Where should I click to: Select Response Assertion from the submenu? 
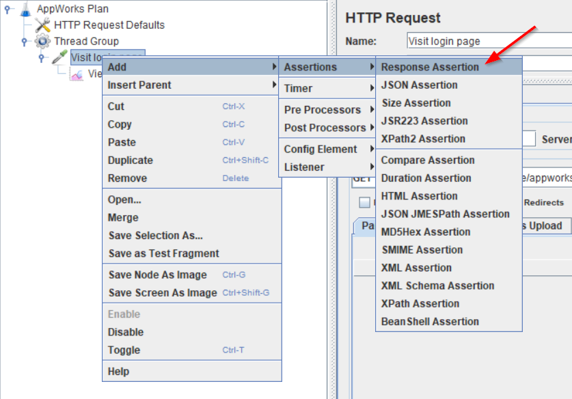pos(430,67)
